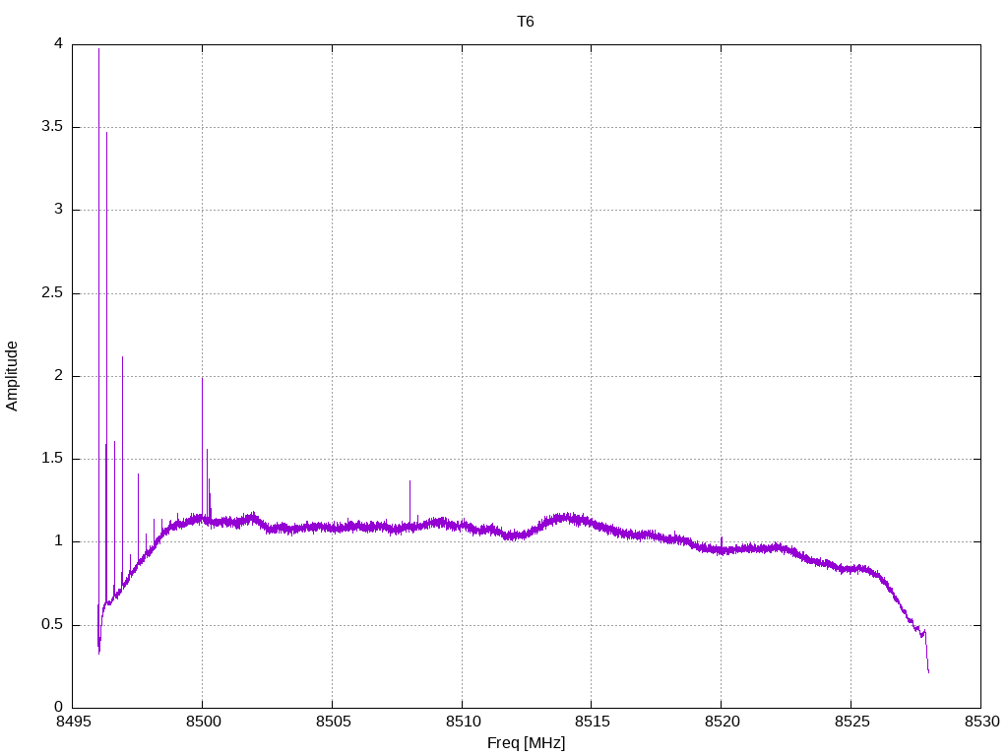Click the T6 plot title
Image resolution: width=1008 pixels, height=756 pixels.
pyautogui.click(x=526, y=22)
